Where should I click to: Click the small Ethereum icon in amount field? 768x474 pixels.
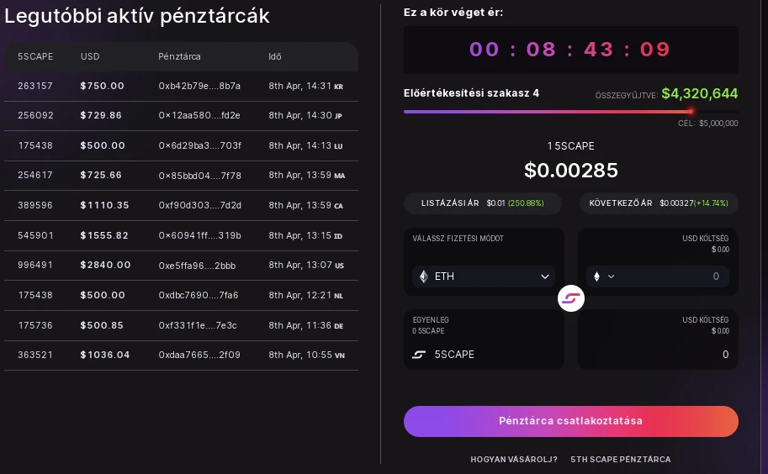596,276
